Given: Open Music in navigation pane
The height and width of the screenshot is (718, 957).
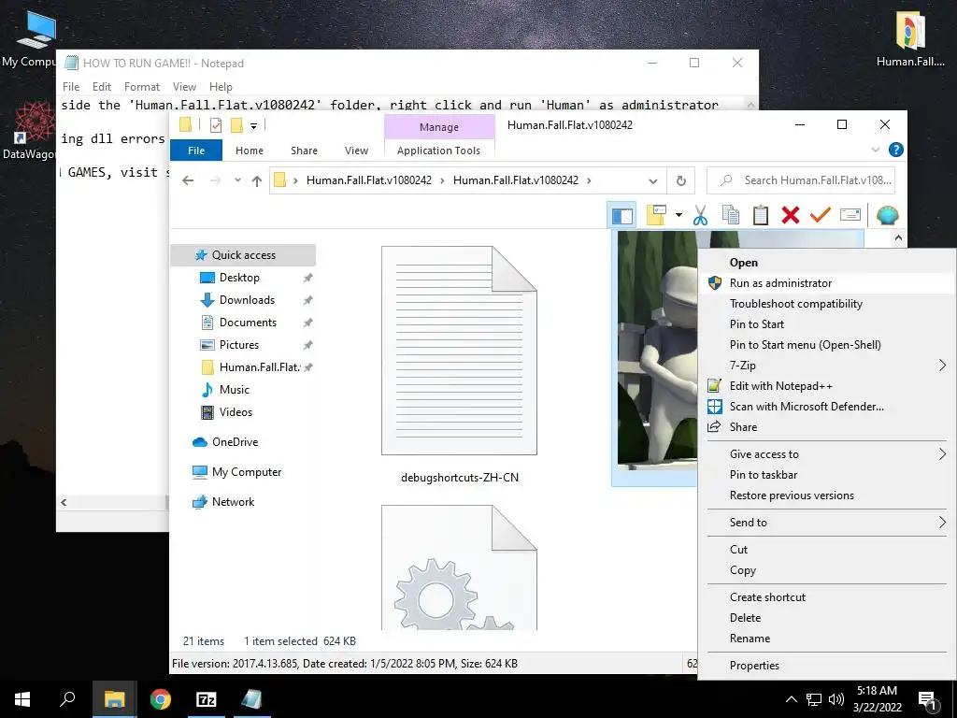Looking at the screenshot, I should 235,390.
